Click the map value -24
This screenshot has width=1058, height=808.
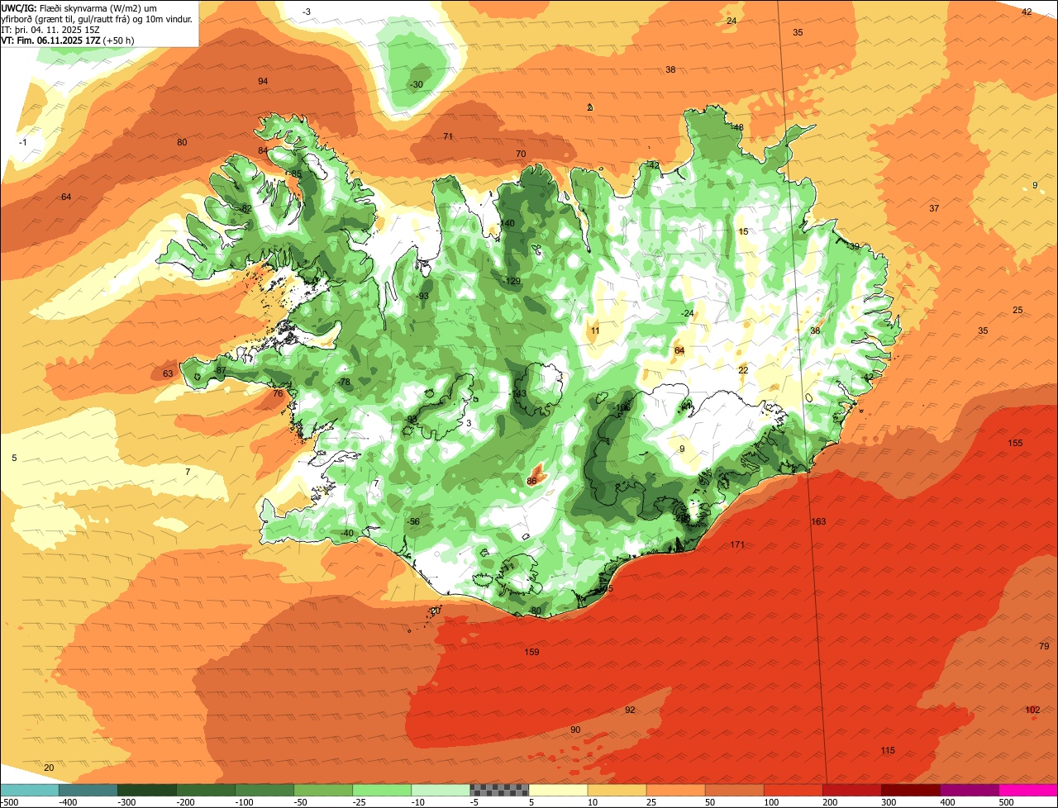(x=687, y=313)
